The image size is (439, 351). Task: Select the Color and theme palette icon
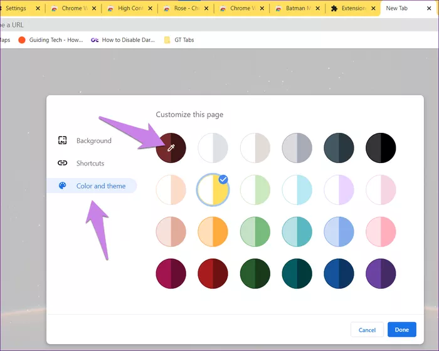click(63, 186)
